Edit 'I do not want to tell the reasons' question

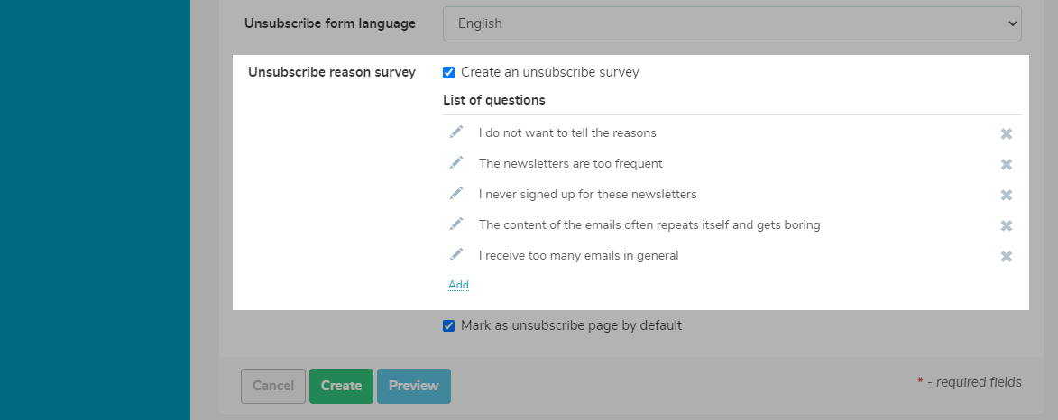click(x=456, y=132)
